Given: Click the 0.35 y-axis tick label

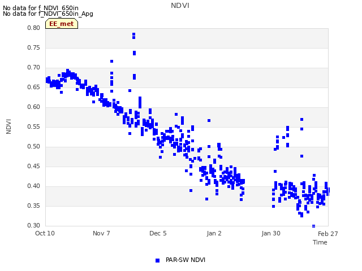Looking at the screenshot, I should click(x=34, y=206).
